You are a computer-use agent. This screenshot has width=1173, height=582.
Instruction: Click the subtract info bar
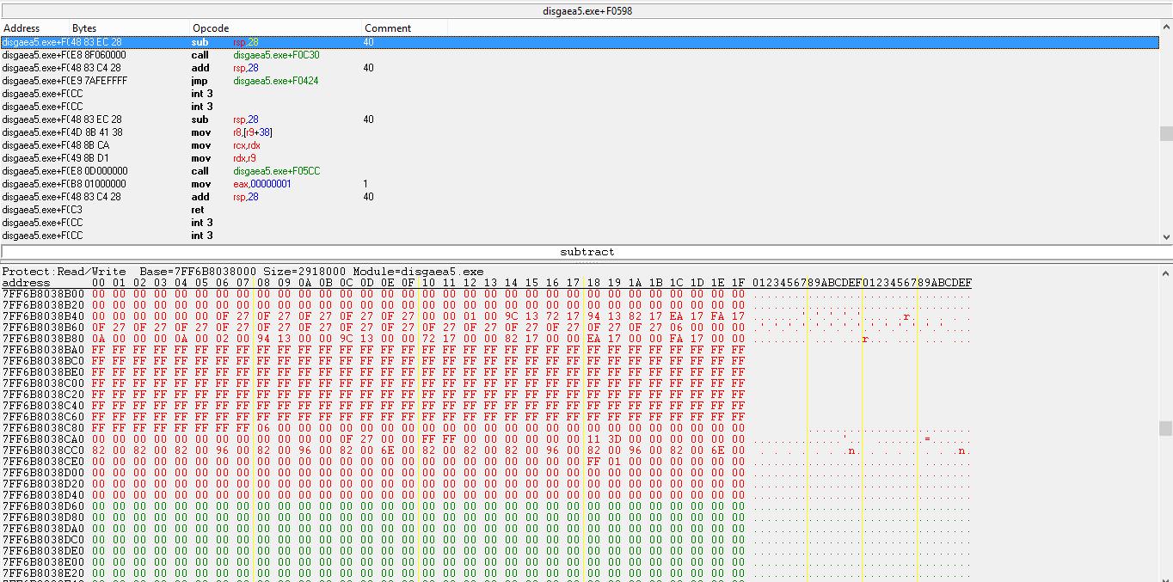pyautogui.click(x=586, y=252)
